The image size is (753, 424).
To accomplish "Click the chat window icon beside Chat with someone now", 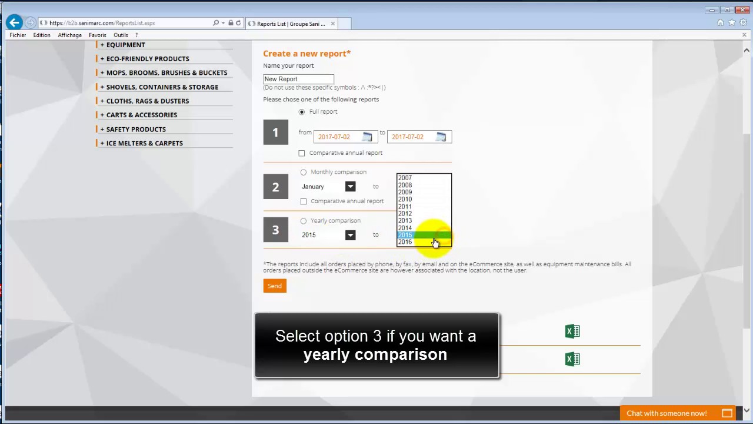I will pyautogui.click(x=727, y=413).
